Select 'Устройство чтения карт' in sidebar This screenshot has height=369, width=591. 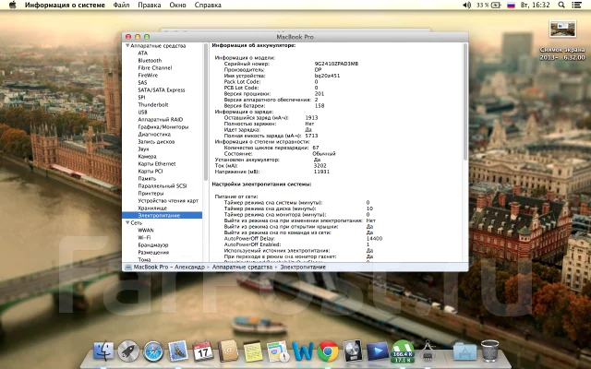(x=168, y=201)
